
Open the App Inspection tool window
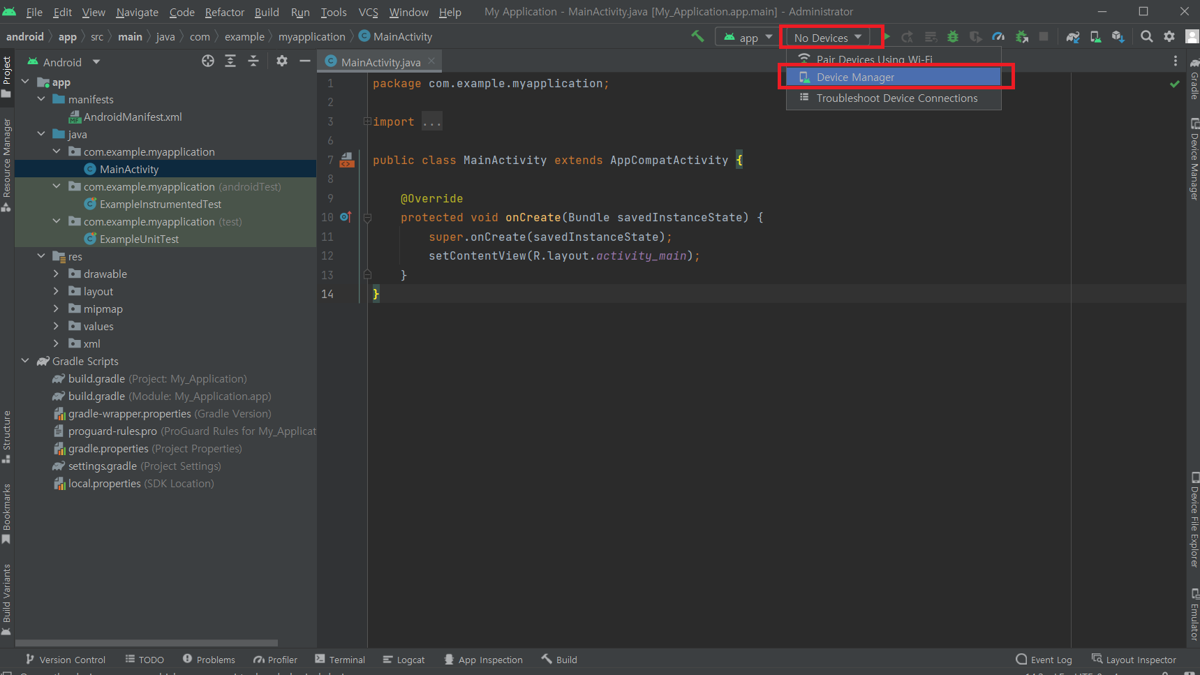483,660
